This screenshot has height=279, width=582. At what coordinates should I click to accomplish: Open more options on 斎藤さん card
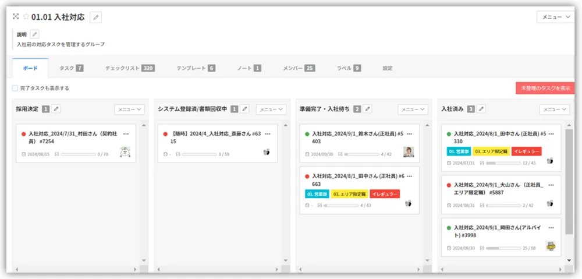pyautogui.click(x=268, y=134)
